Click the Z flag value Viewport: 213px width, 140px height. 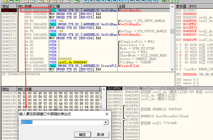180,55
